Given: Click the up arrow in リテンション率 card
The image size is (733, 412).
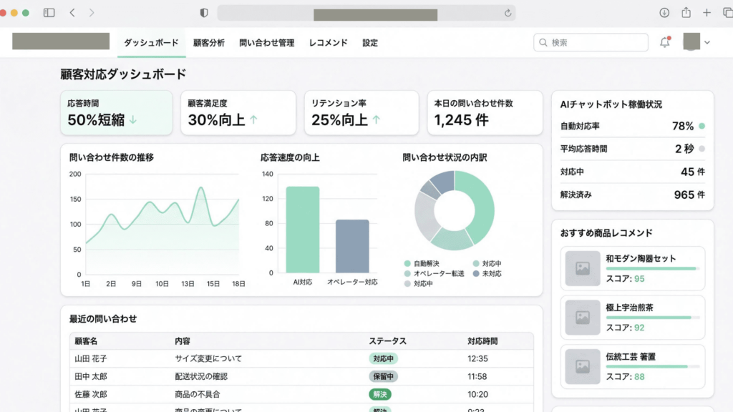Looking at the screenshot, I should pos(377,119).
